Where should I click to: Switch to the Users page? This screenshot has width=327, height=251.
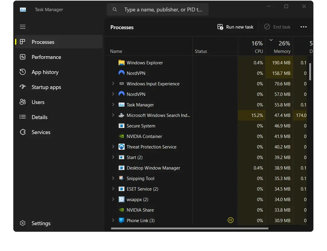(x=59, y=102)
